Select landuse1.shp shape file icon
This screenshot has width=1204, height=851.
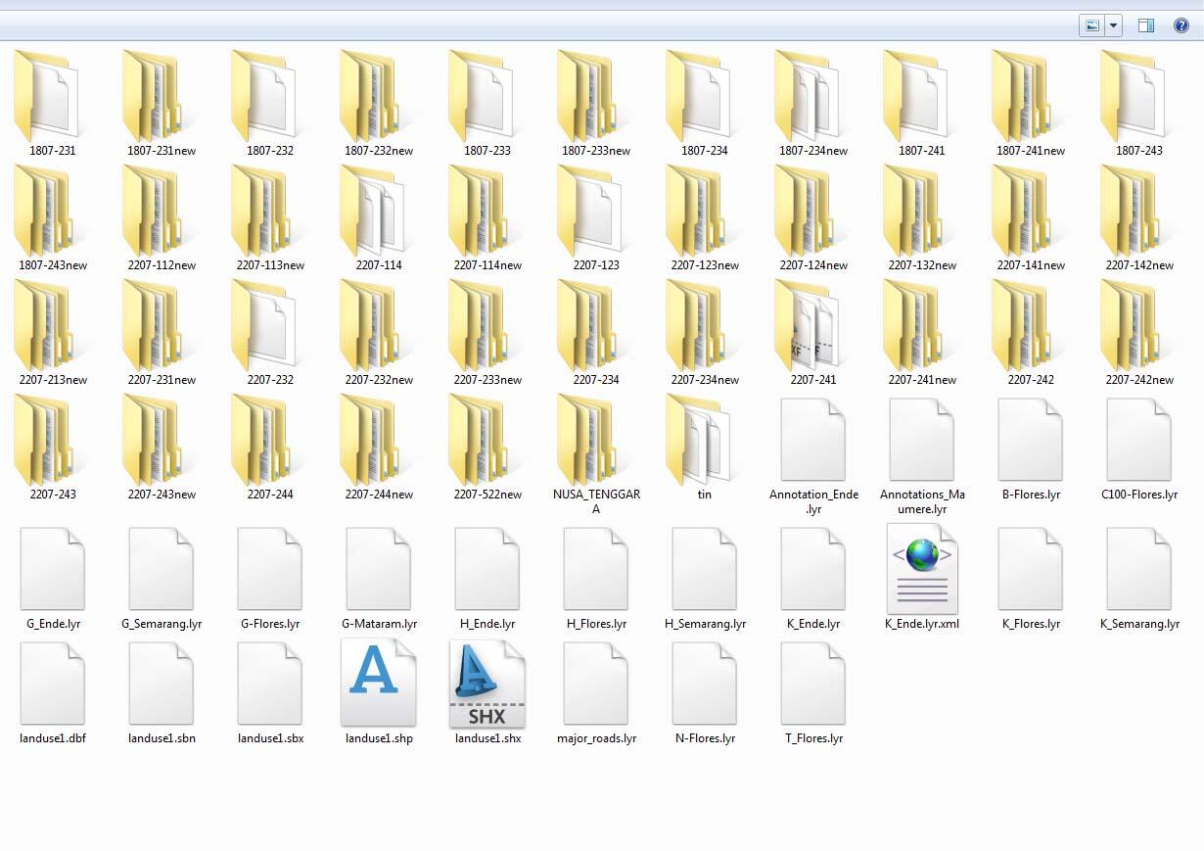[x=378, y=684]
